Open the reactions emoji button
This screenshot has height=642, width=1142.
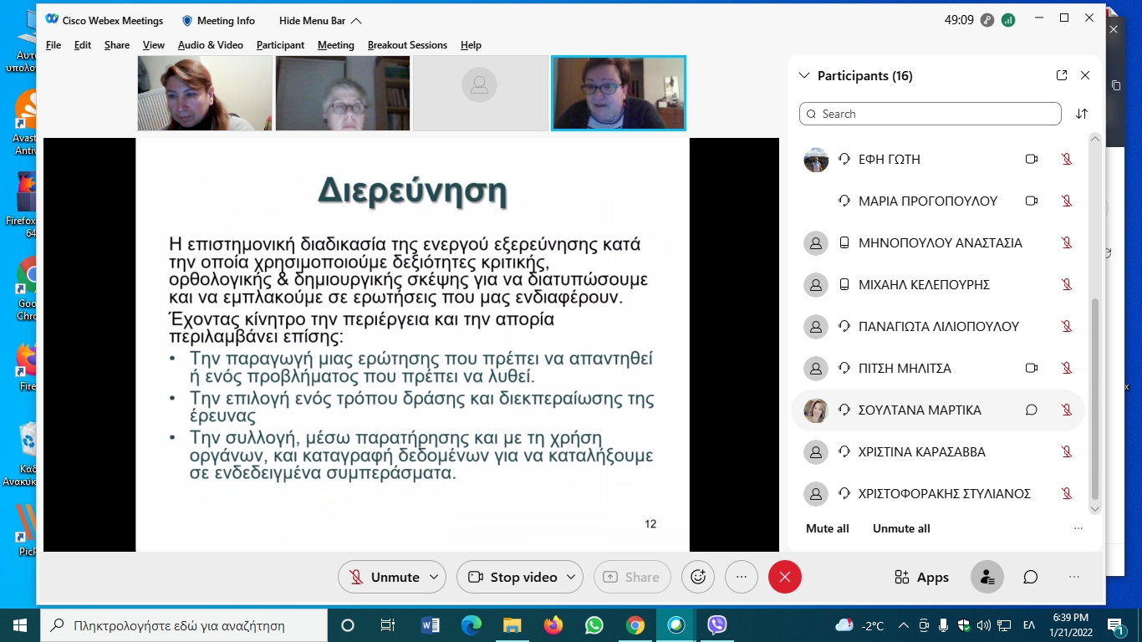pos(698,577)
